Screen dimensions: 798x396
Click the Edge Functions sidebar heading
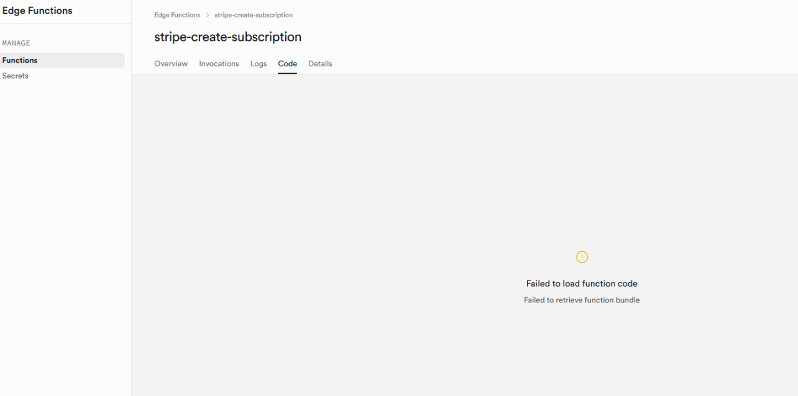(x=37, y=11)
